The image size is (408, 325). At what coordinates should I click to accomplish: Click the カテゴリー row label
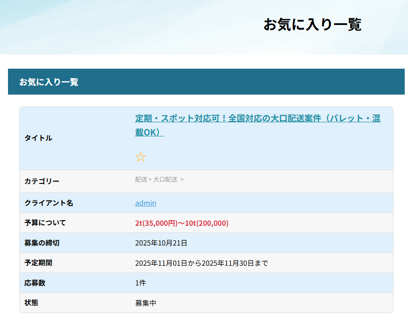(42, 182)
